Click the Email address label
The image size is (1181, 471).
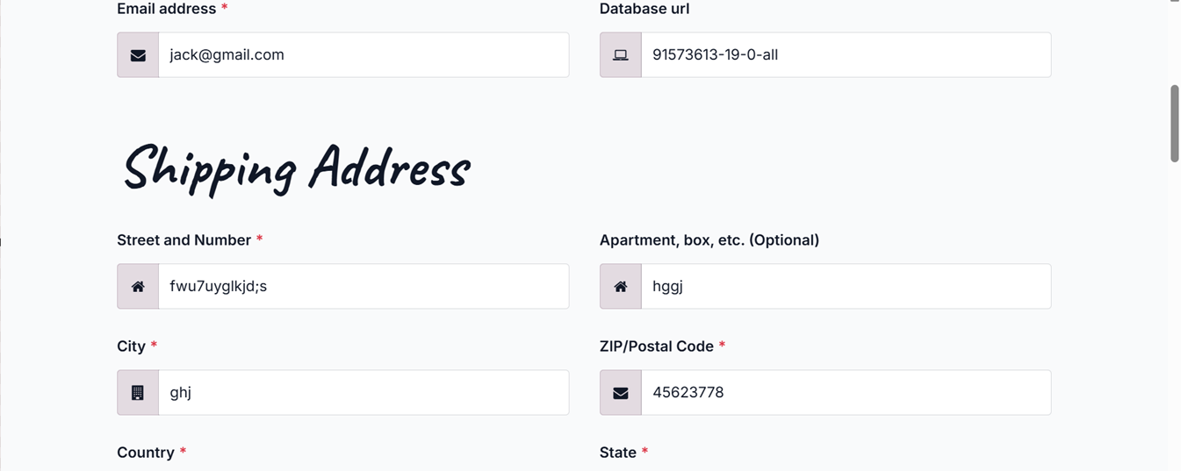pyautogui.click(x=166, y=9)
